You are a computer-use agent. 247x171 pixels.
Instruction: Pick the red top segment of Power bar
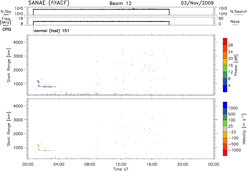click(225, 41)
